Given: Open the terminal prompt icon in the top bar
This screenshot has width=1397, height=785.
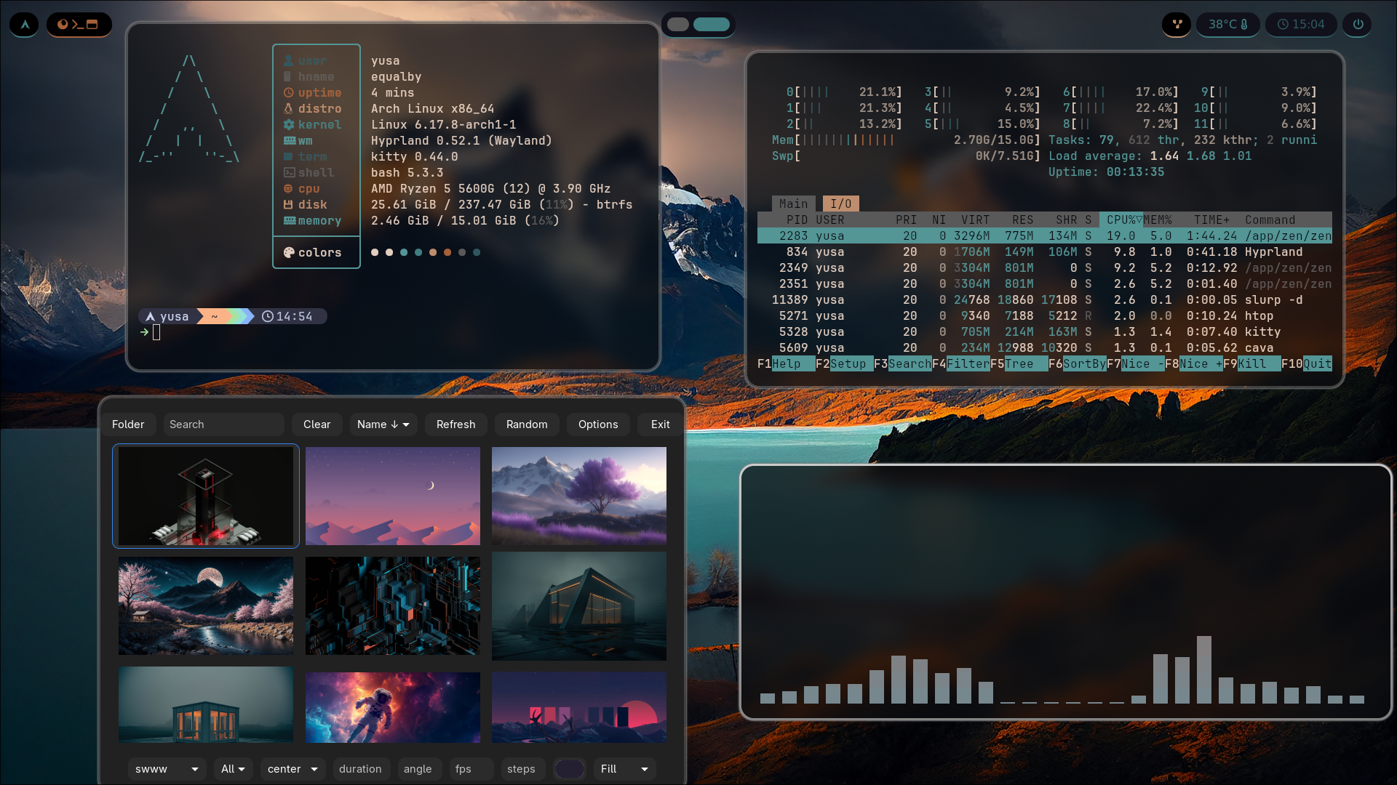Looking at the screenshot, I should [x=77, y=25].
